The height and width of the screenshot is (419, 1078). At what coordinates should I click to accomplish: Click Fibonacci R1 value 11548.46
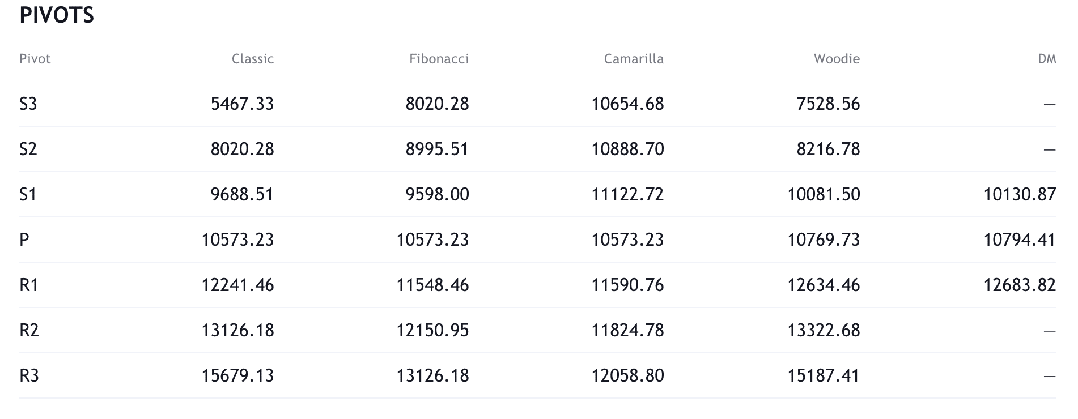(432, 285)
